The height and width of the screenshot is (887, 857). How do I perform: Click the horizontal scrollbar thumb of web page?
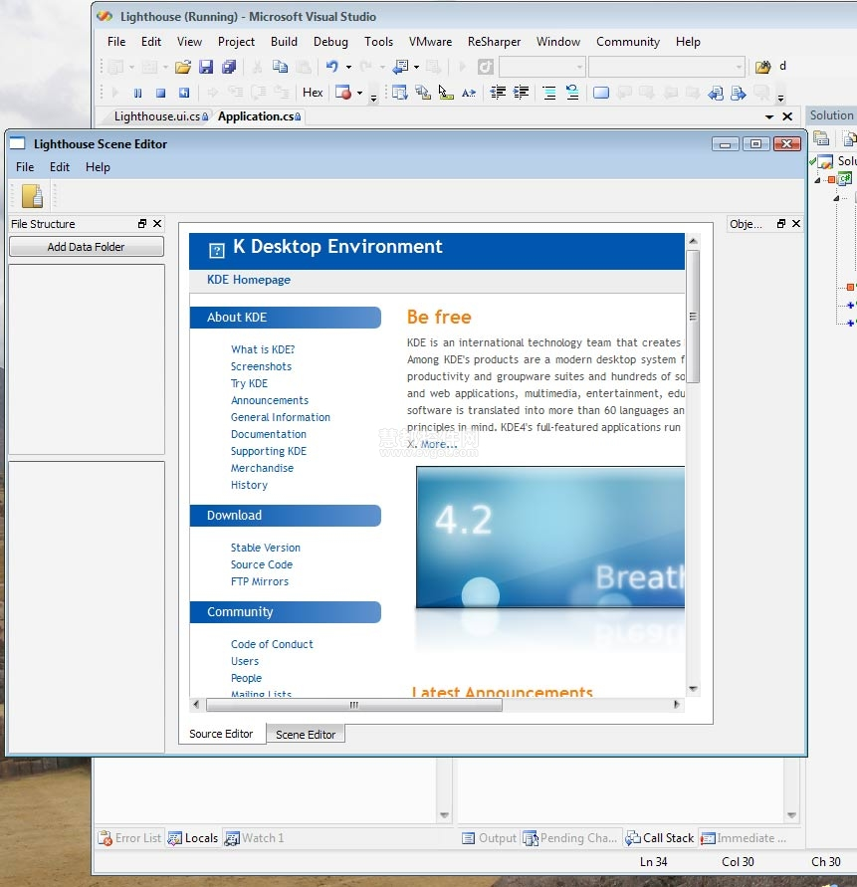click(354, 705)
